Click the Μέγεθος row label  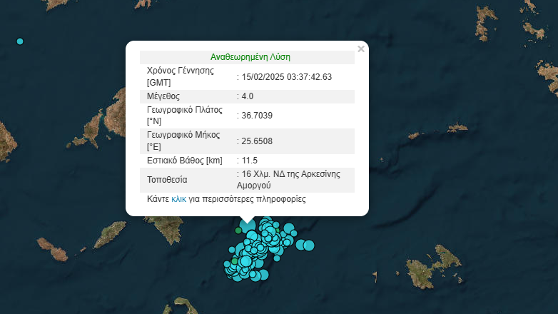coord(163,96)
